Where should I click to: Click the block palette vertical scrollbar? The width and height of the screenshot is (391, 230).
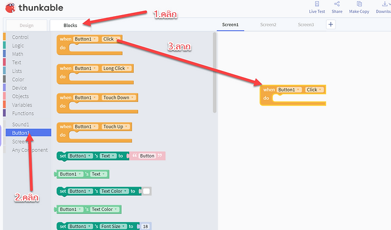pyautogui.click(x=214, y=73)
